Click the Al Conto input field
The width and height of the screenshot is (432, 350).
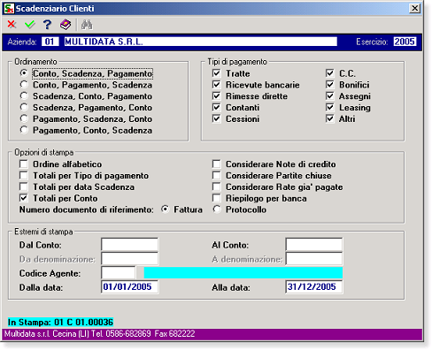[314, 245]
